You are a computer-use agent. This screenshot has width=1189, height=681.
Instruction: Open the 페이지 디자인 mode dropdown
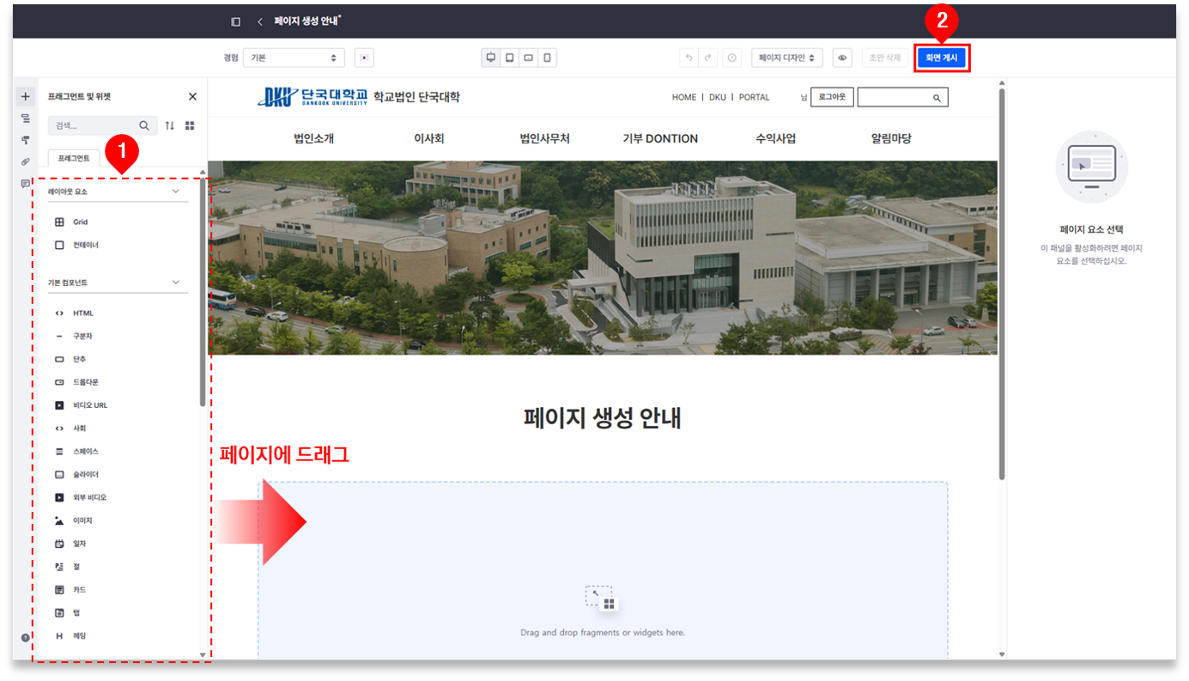(786, 58)
